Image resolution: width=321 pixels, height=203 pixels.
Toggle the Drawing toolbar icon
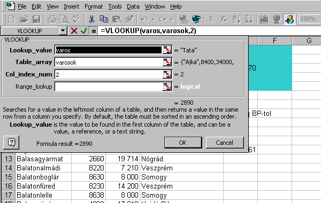(x=289, y=19)
